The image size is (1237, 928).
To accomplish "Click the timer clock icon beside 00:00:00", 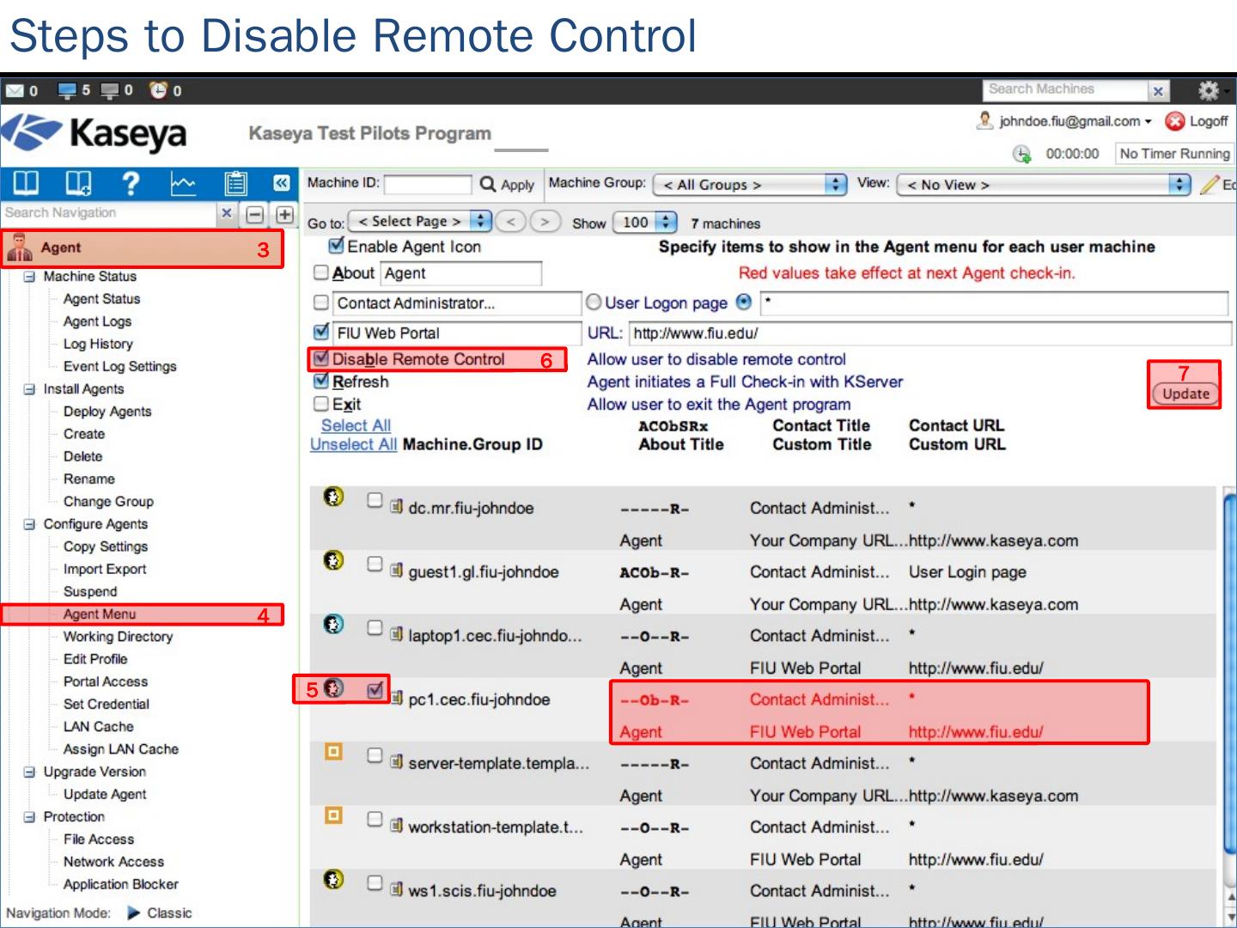I will point(1021,154).
